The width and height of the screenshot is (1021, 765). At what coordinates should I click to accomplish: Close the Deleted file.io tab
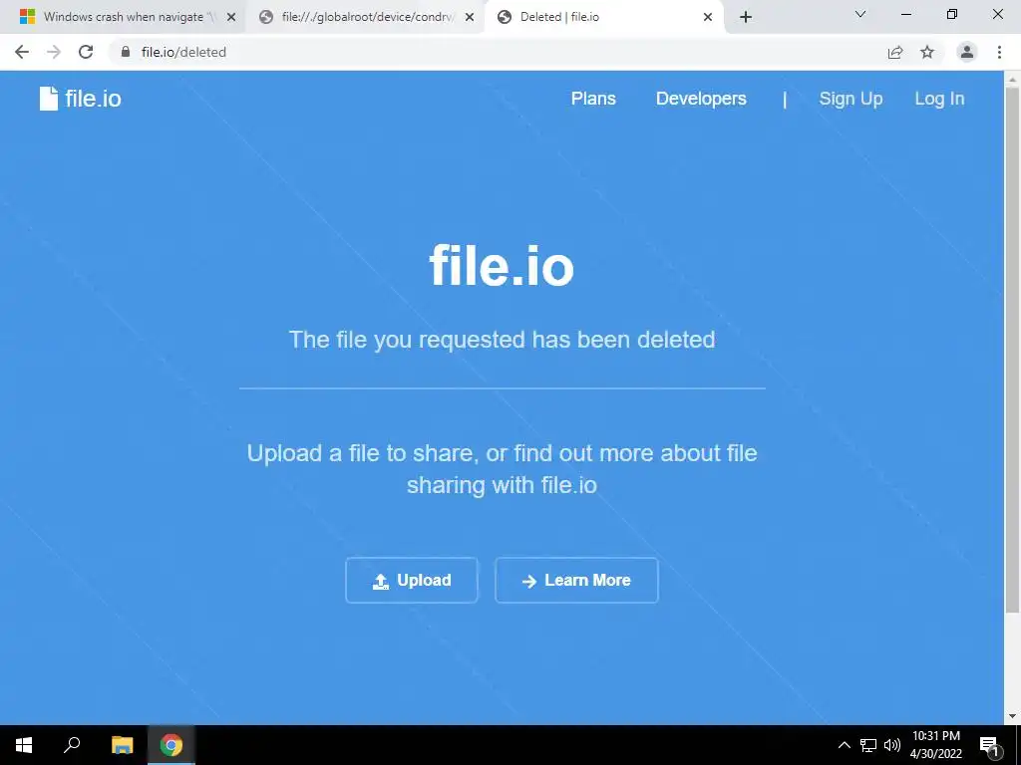[x=708, y=17]
